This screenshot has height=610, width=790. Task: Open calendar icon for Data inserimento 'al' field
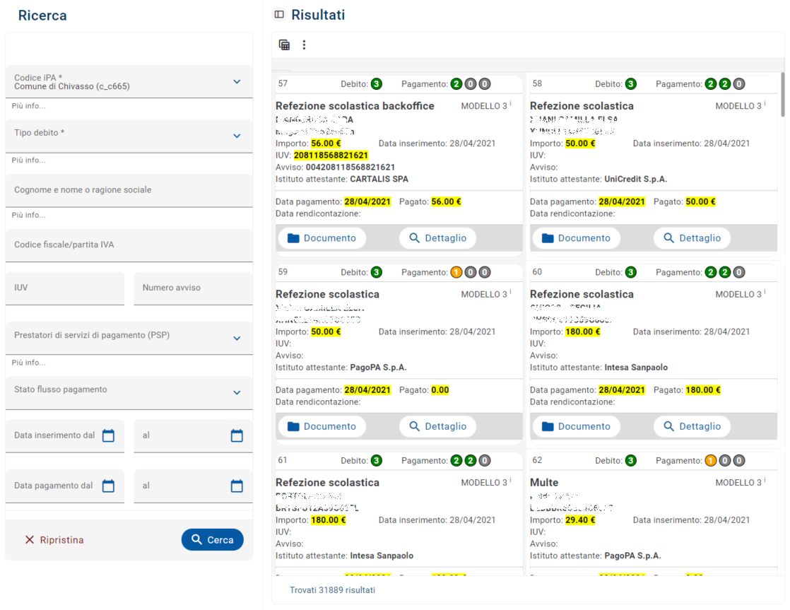(x=237, y=436)
